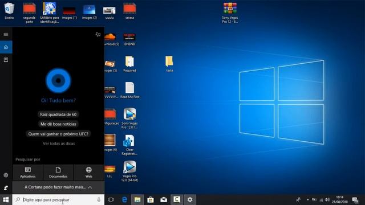
Task: Select the 'images (3)' desktop file
Action: point(89,13)
